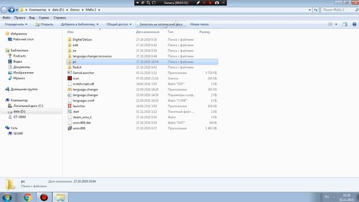Image resolution: width=359 pixels, height=202 pixels.
Task: Sort by Дата изменения column header
Action: click(x=148, y=32)
